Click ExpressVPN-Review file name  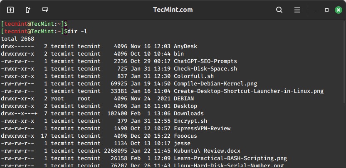point(202,128)
